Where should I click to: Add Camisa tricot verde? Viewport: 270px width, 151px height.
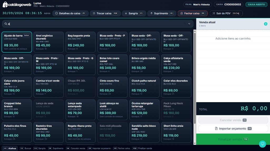49,87
